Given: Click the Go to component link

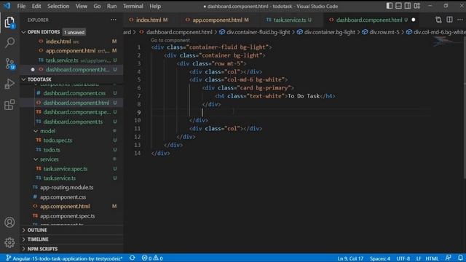Looking at the screenshot, I should [x=170, y=40].
